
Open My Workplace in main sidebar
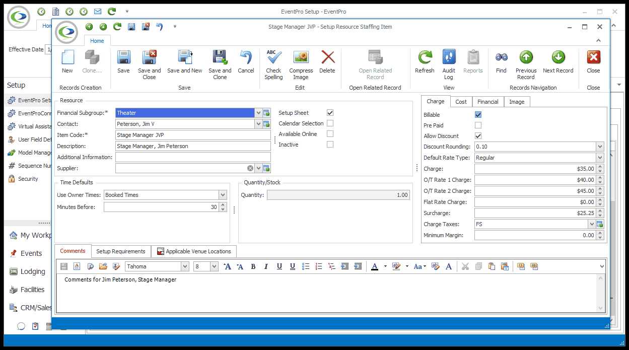pos(35,235)
